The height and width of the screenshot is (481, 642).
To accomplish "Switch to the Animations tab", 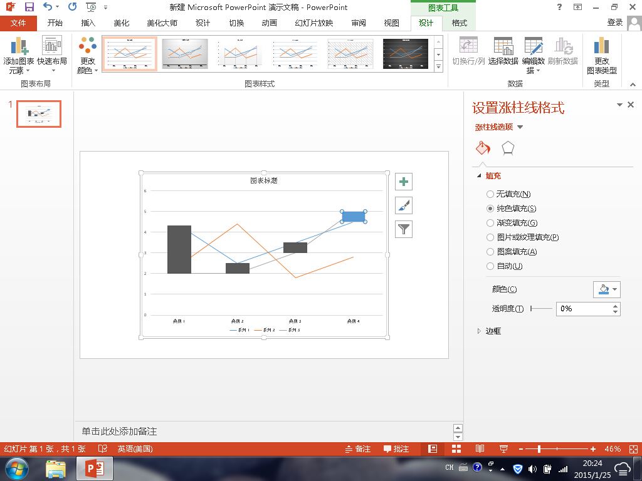I will [x=269, y=23].
